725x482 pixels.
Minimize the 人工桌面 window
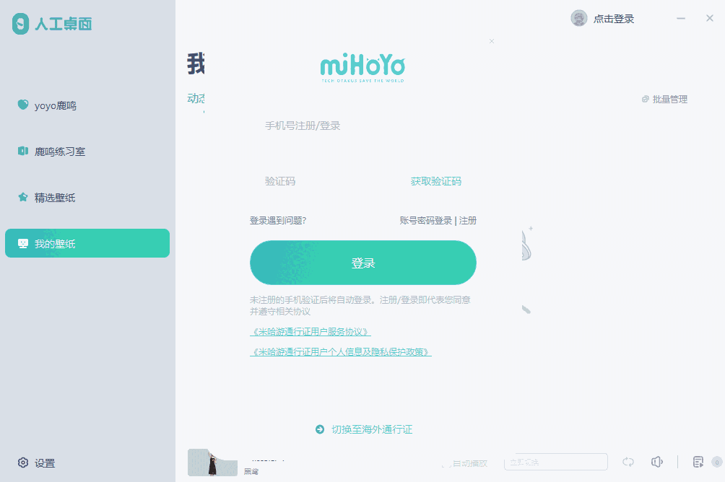[681, 19]
